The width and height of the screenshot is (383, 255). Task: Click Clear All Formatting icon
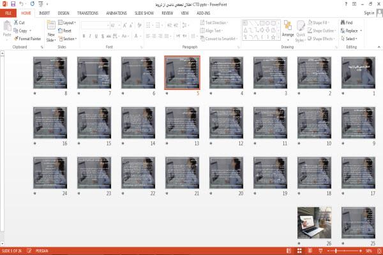click(x=139, y=25)
